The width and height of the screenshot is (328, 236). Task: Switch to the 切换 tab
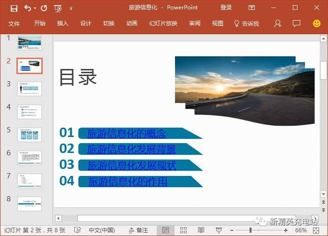coord(109,23)
